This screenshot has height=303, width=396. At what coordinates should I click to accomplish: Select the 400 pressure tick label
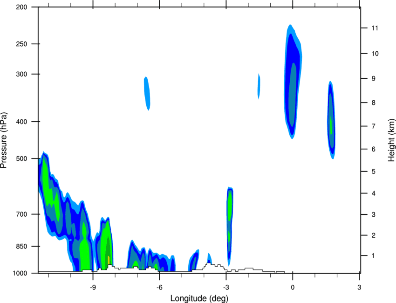21,122
